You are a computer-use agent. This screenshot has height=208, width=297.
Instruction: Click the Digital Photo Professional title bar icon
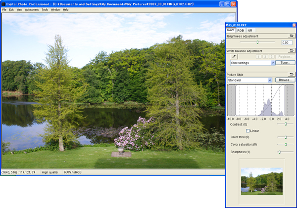(x=3, y=3)
